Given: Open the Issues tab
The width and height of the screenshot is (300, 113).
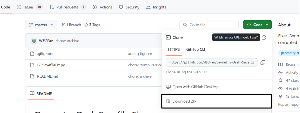Looking at the screenshot, I should (x=30, y=7).
